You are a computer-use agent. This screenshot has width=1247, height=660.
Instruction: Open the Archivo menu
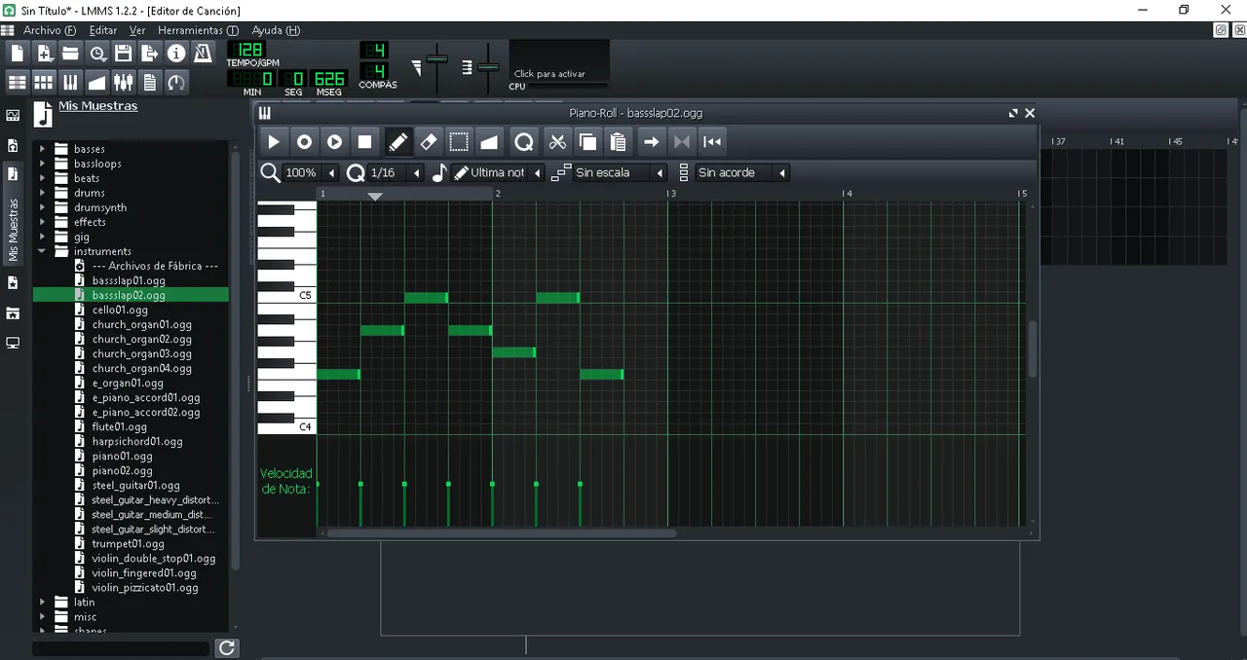(x=50, y=30)
